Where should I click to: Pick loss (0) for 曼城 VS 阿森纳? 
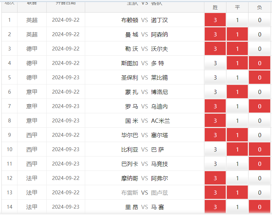(259, 34)
